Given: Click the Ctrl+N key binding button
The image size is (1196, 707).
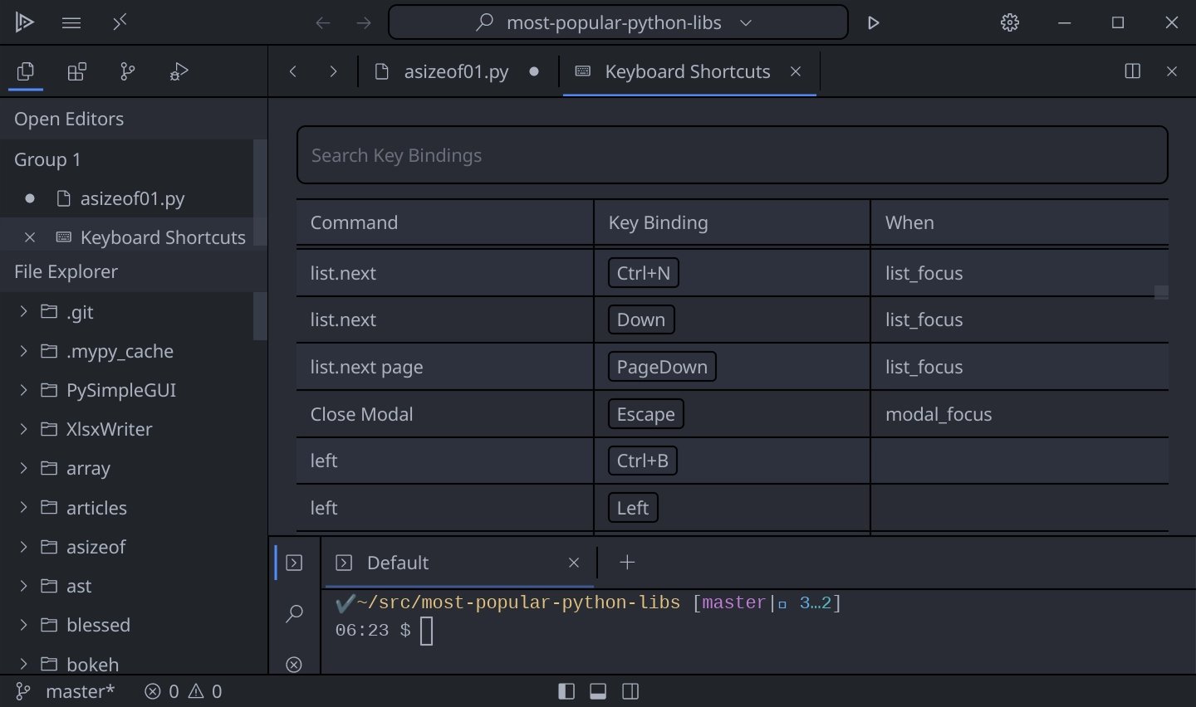Looking at the screenshot, I should (x=643, y=273).
